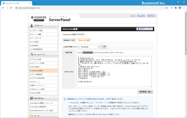Click the マニュアル link
The width and height of the screenshot is (187, 118).
point(141,15)
